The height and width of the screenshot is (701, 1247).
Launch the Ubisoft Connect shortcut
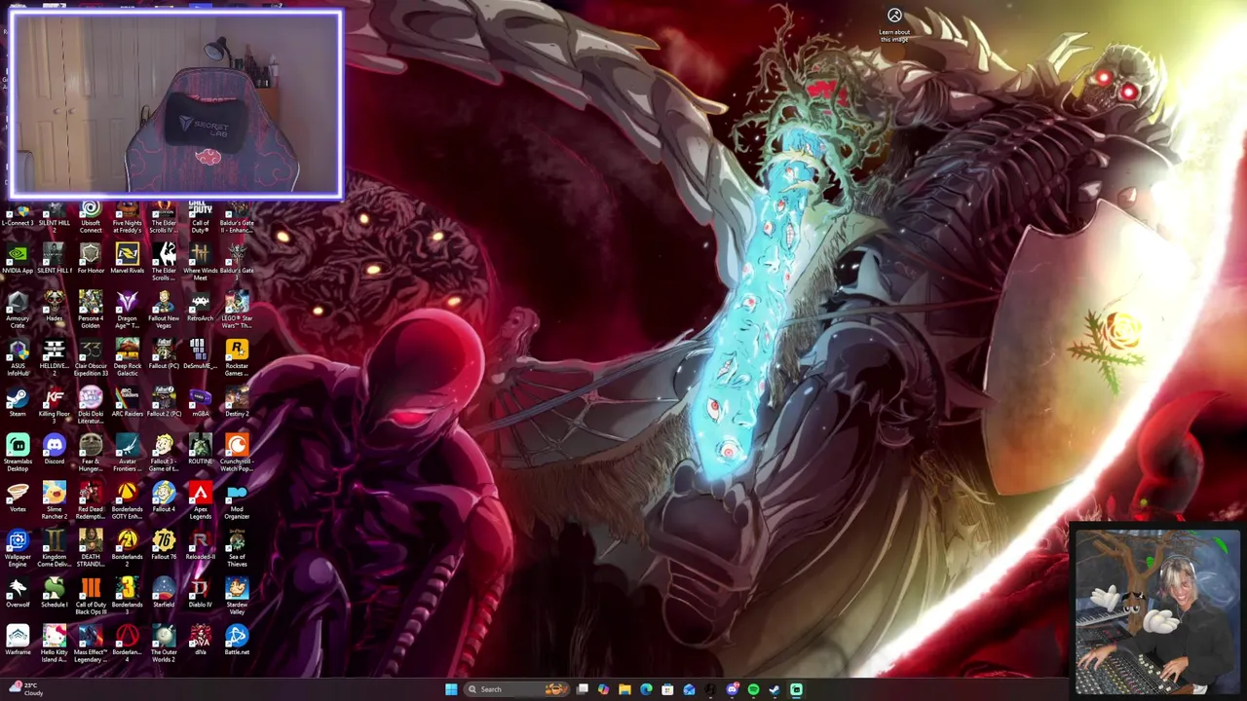pyautogui.click(x=91, y=216)
